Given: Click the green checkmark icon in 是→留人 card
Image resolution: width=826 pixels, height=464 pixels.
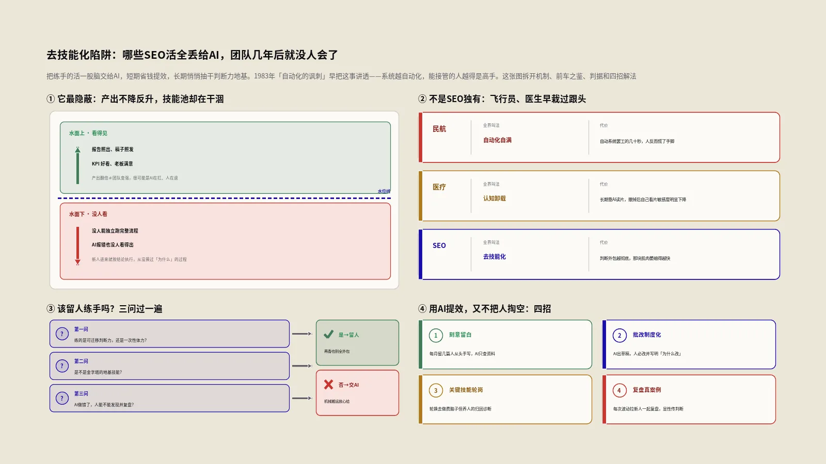Looking at the screenshot, I should (328, 335).
